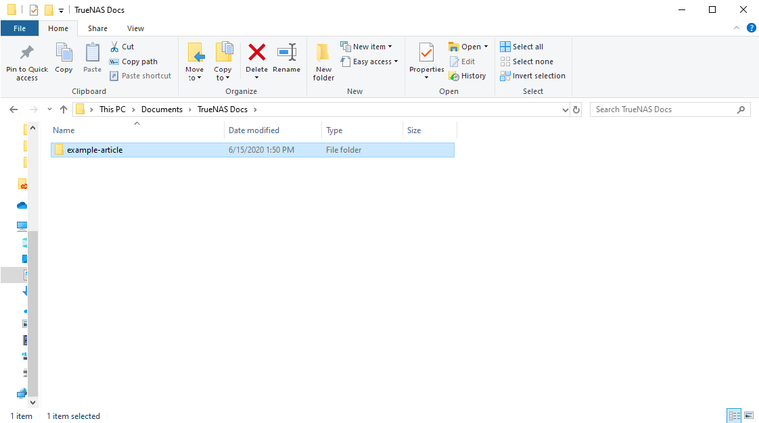This screenshot has height=423, width=759.
Task: Open the Move to menu
Action: click(x=195, y=62)
